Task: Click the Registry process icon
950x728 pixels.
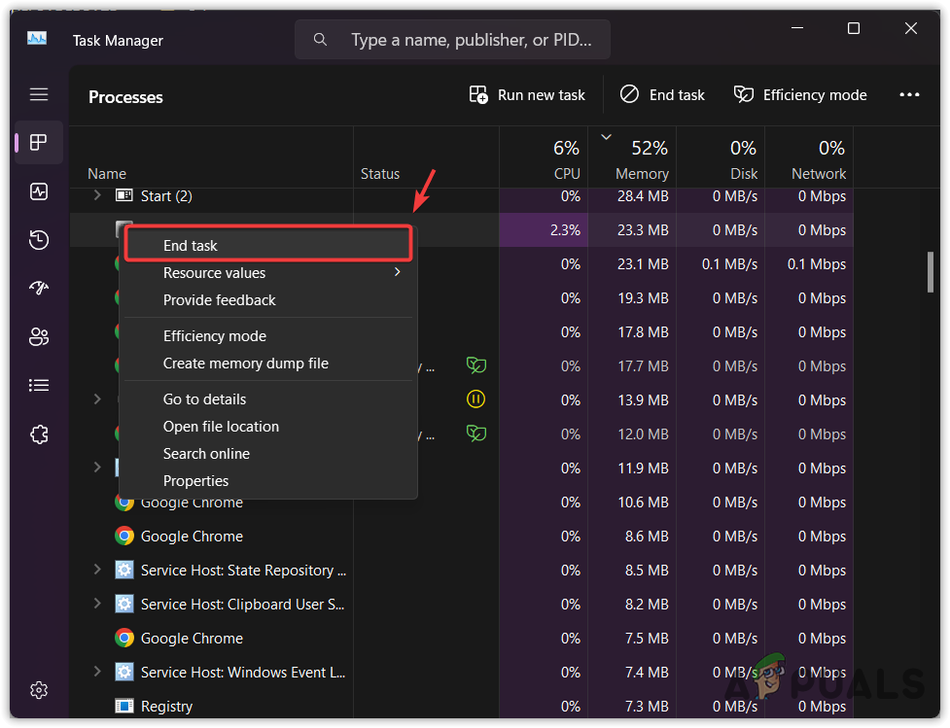Action: [124, 707]
